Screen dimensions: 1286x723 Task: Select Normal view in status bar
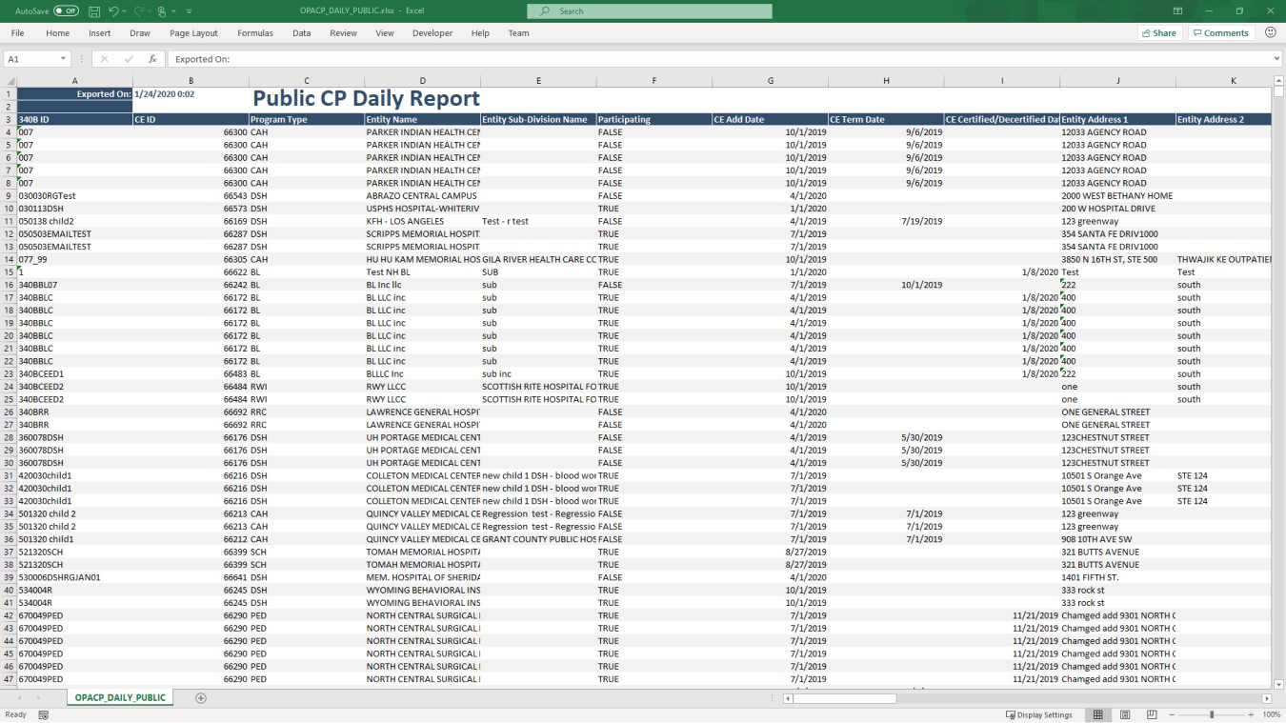point(1098,714)
